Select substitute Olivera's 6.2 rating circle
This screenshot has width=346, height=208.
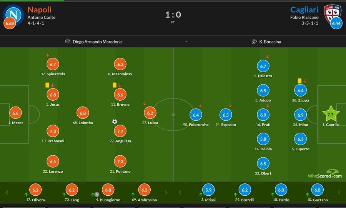[x=35, y=190]
